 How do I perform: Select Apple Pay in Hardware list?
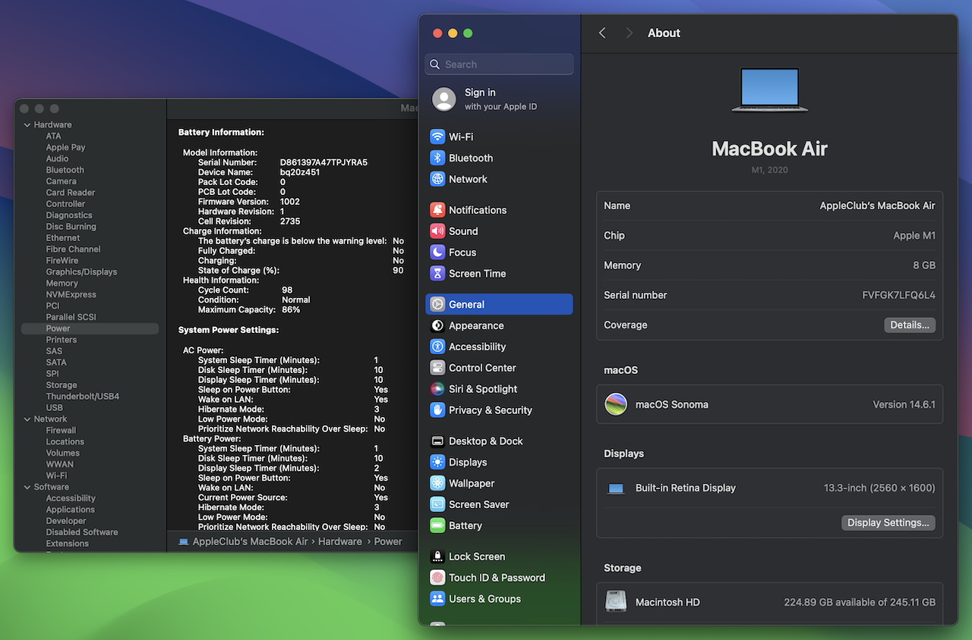point(65,148)
